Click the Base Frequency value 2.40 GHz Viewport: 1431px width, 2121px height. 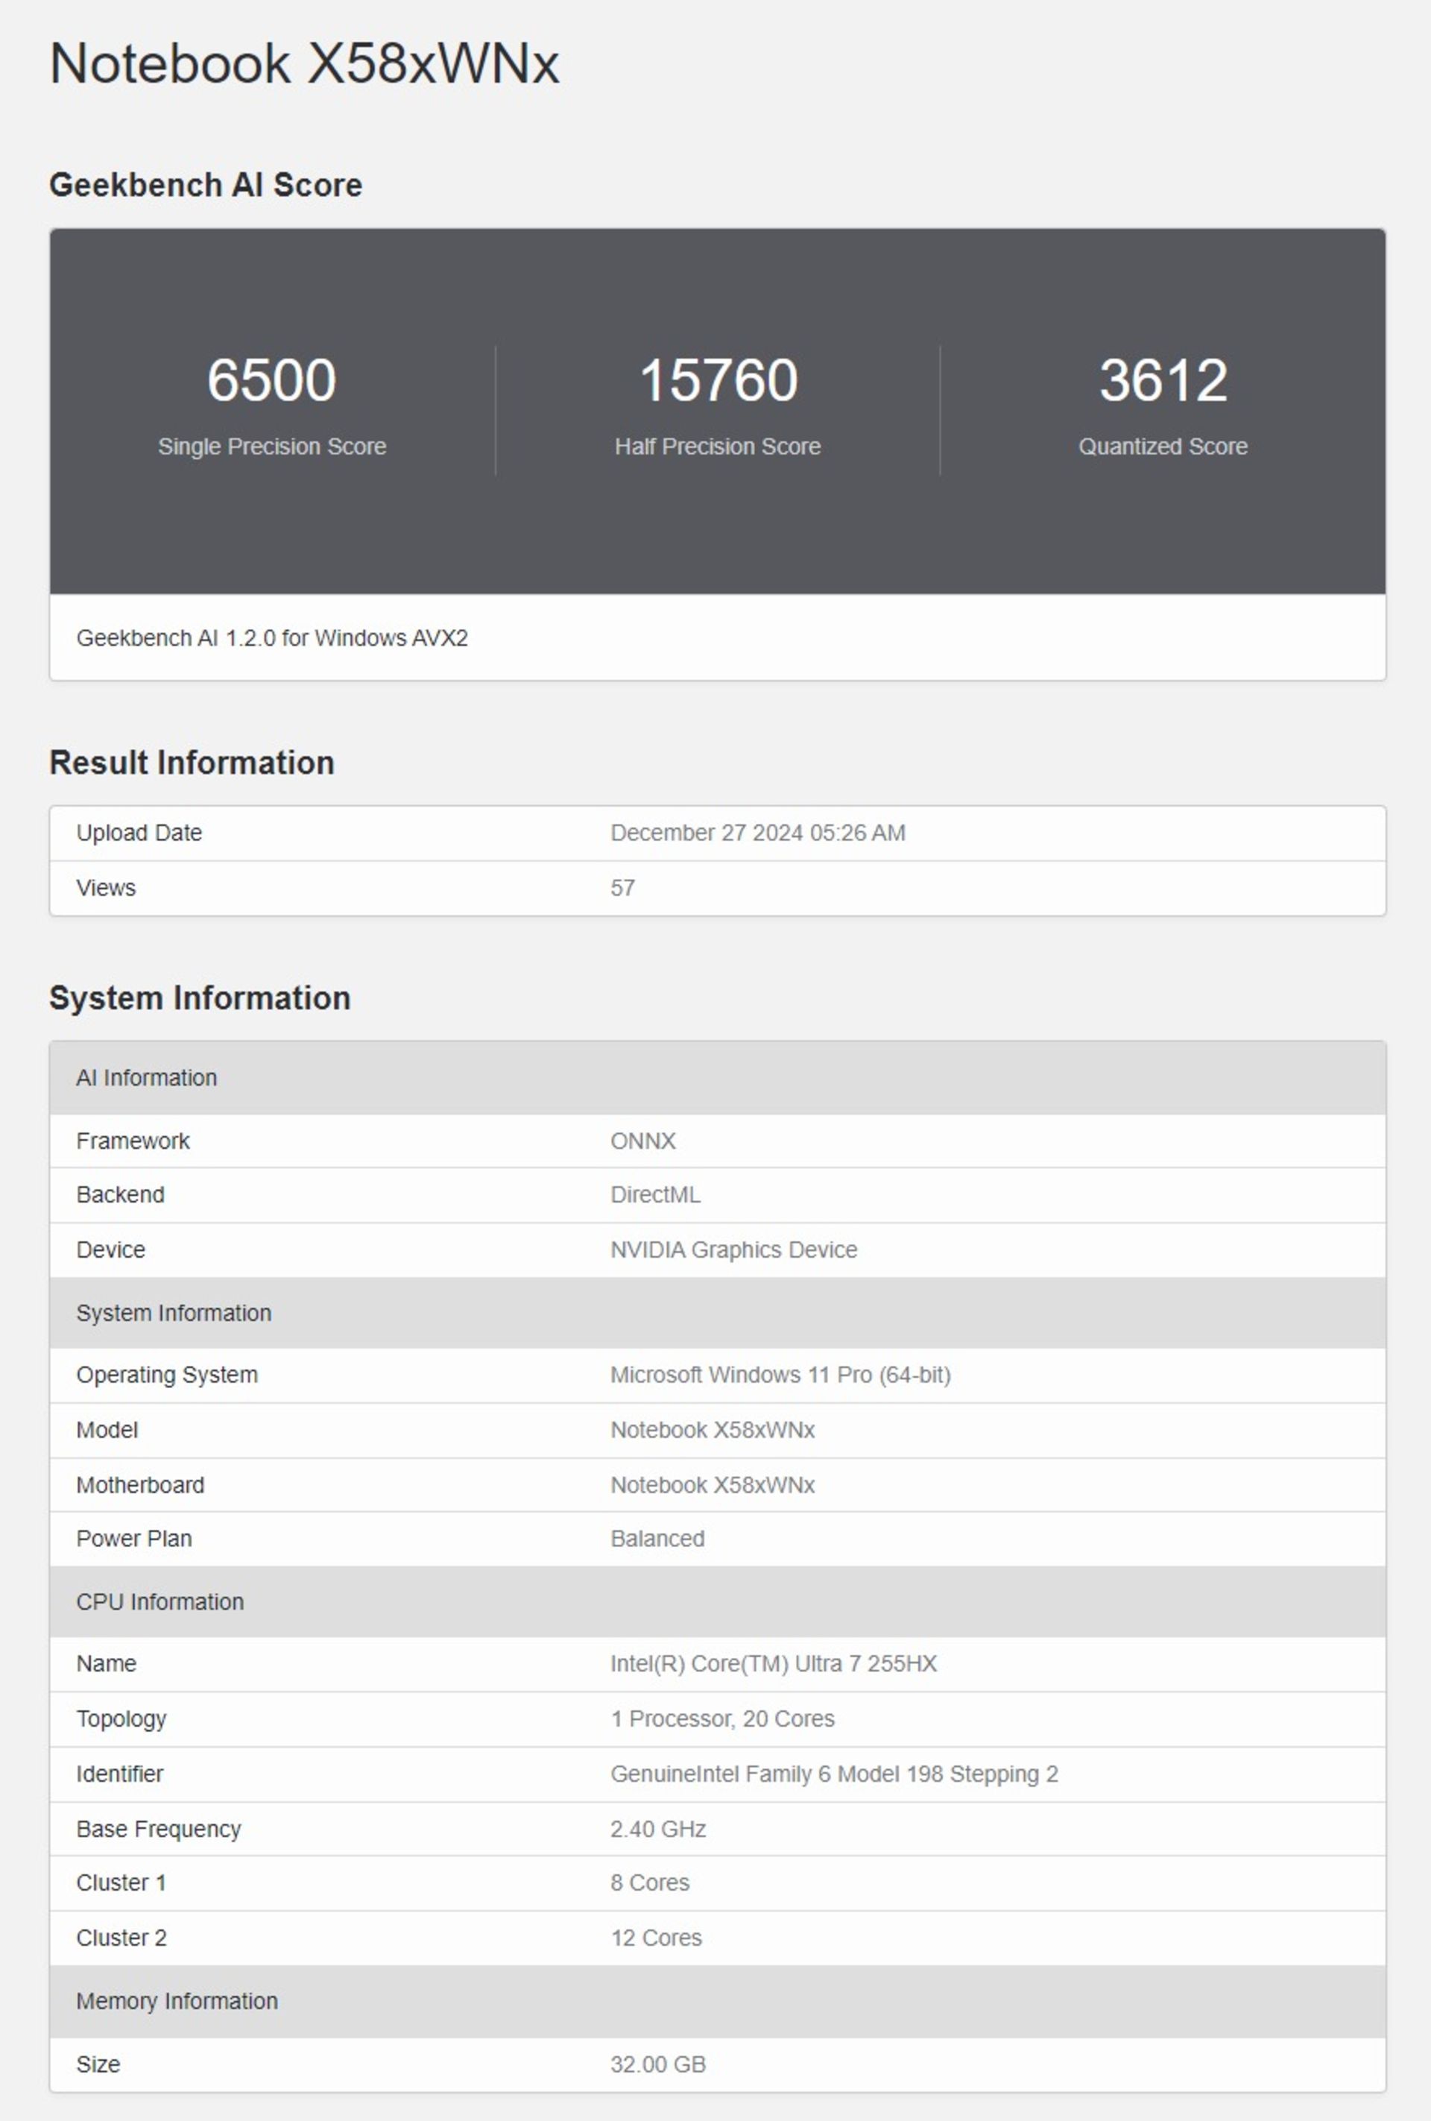[x=658, y=1829]
